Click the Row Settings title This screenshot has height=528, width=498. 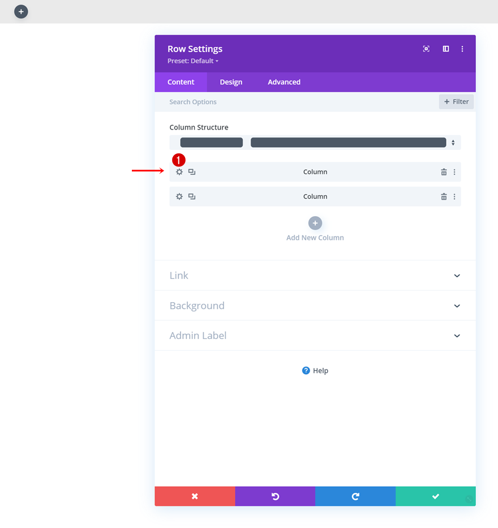point(195,49)
